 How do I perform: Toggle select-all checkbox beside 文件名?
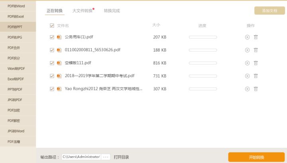point(52,26)
